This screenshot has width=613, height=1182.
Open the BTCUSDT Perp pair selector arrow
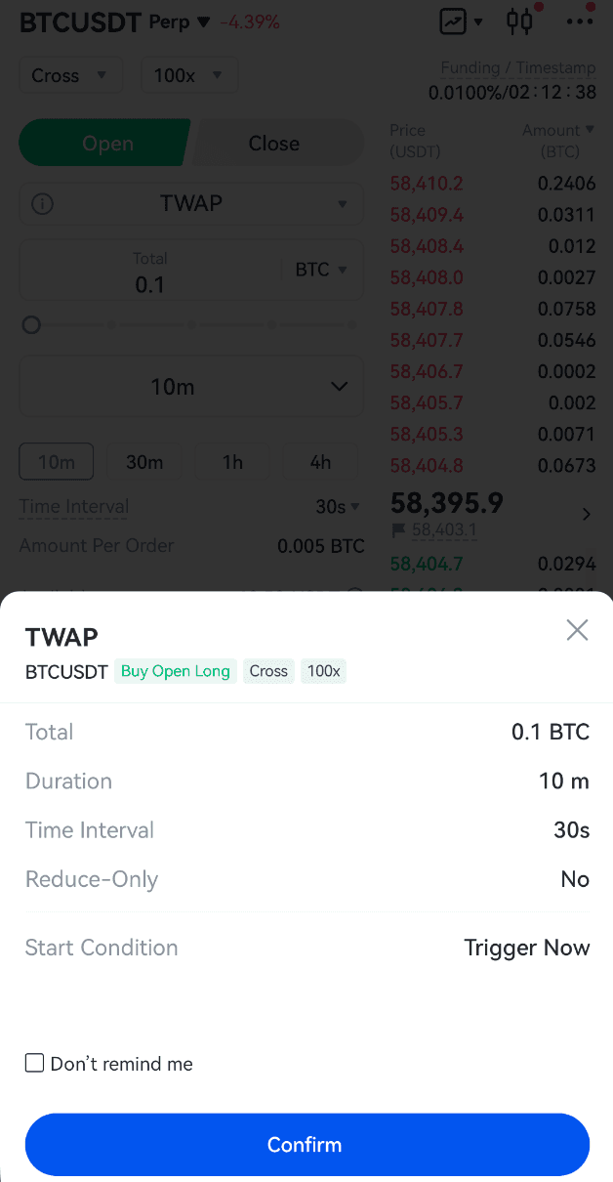[203, 21]
